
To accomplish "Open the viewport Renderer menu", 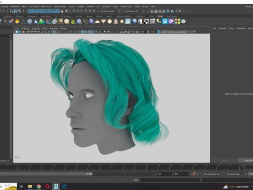I will (x=54, y=28).
